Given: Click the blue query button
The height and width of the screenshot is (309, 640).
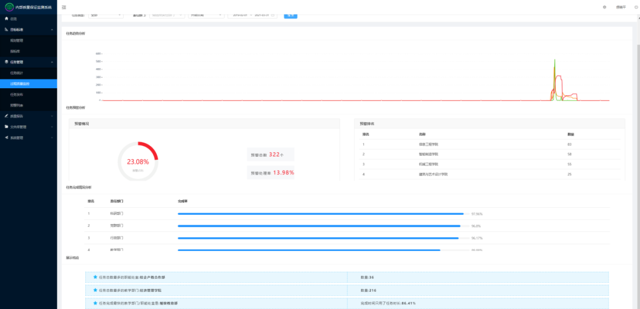Looking at the screenshot, I should click(x=290, y=15).
